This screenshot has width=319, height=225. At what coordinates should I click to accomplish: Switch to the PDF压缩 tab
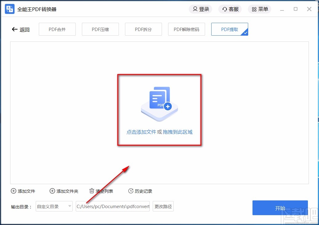point(100,29)
